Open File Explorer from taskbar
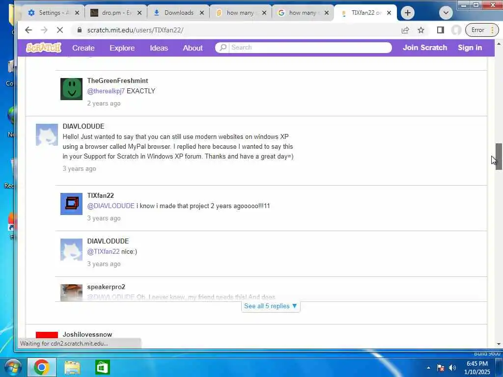Screen dimensions: 503x377 [x=72, y=367]
